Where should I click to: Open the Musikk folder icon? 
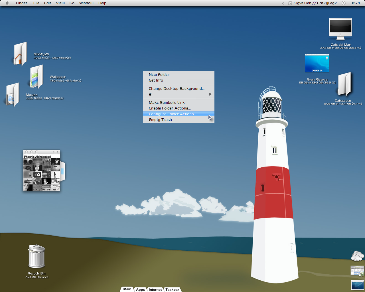tap(13, 95)
